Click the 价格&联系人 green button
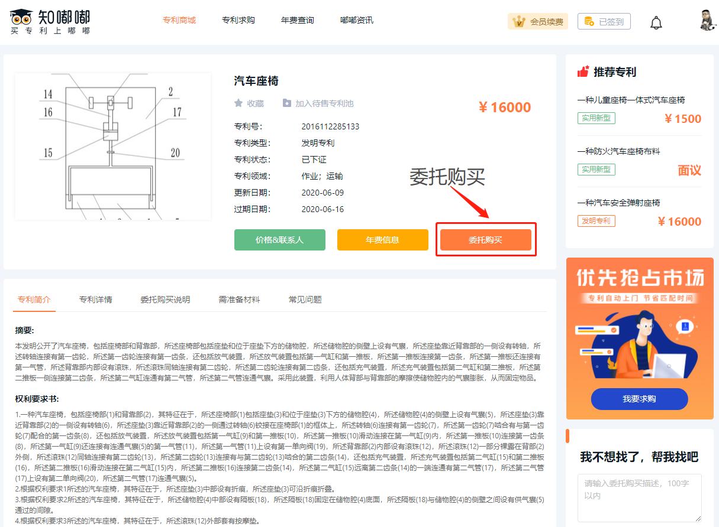719x527 pixels. (280, 240)
